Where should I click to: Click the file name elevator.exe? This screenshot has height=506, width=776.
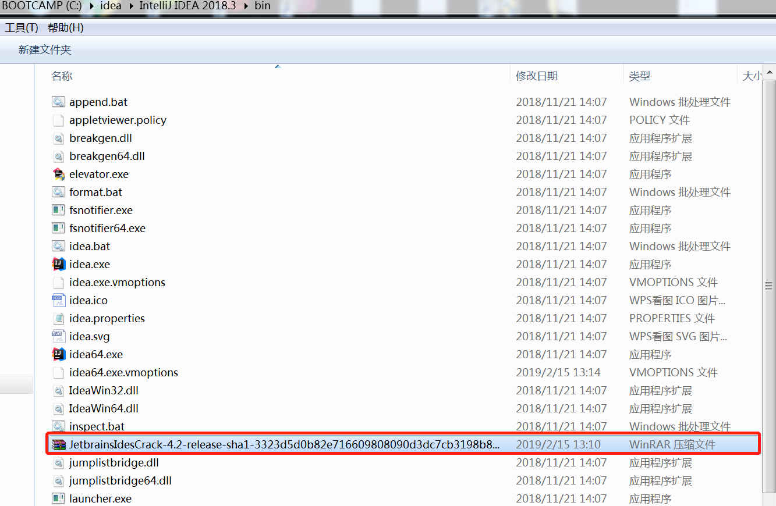(x=99, y=174)
